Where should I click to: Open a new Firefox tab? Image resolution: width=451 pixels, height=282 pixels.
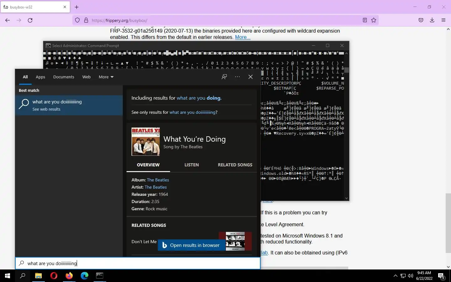coord(77,7)
